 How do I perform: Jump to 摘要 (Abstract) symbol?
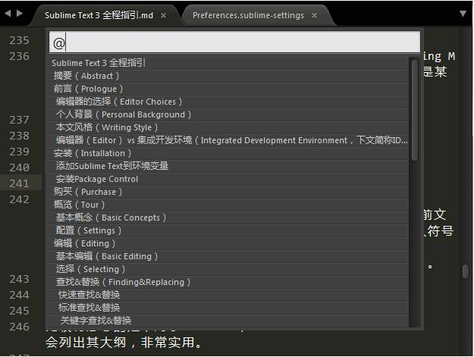228,76
